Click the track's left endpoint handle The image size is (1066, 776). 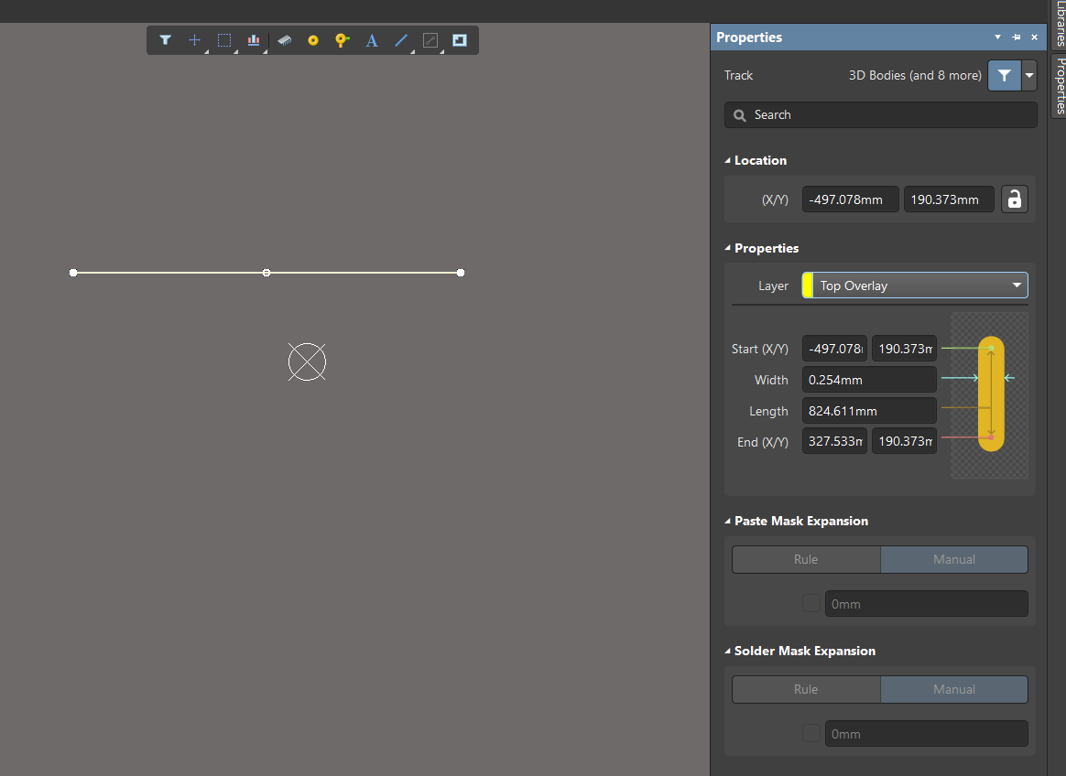pos(73,273)
